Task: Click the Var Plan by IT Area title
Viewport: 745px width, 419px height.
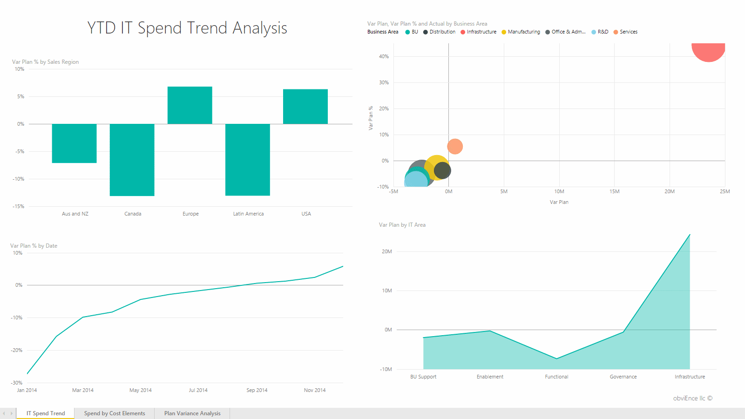Action: (402, 225)
